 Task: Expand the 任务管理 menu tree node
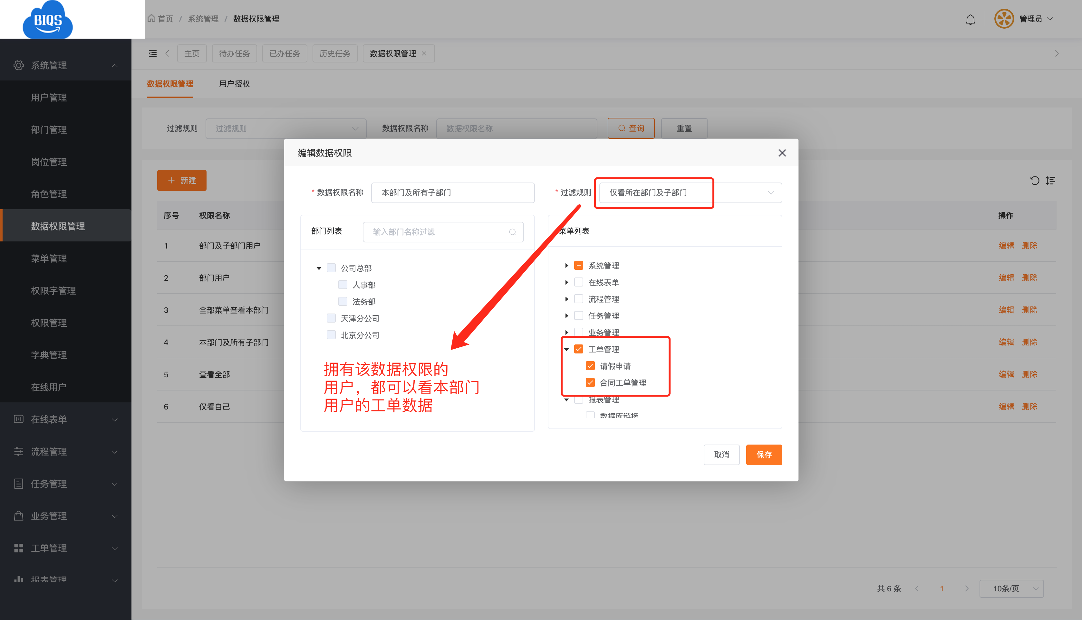click(566, 315)
